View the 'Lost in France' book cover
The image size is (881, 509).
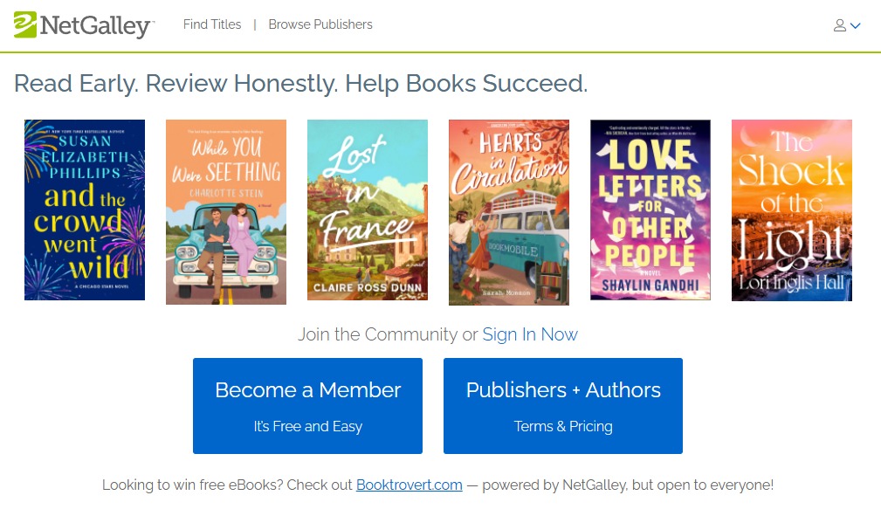pos(368,210)
